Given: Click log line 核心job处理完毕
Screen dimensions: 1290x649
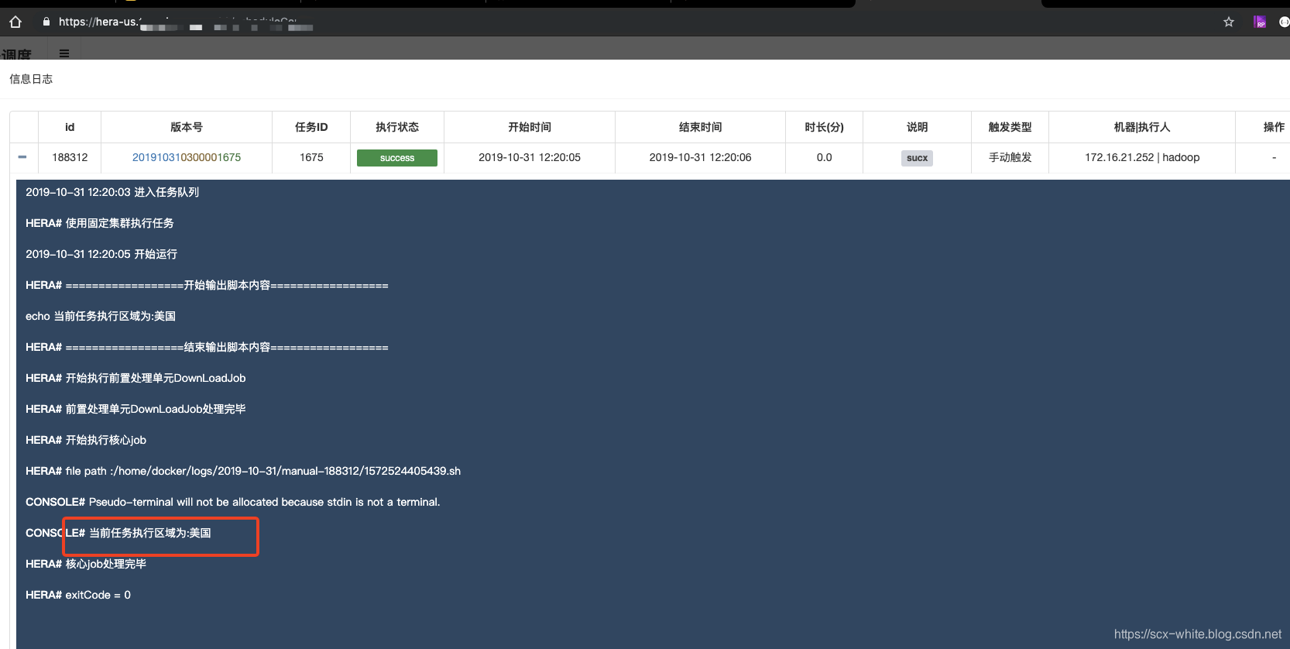Looking at the screenshot, I should tap(86, 564).
